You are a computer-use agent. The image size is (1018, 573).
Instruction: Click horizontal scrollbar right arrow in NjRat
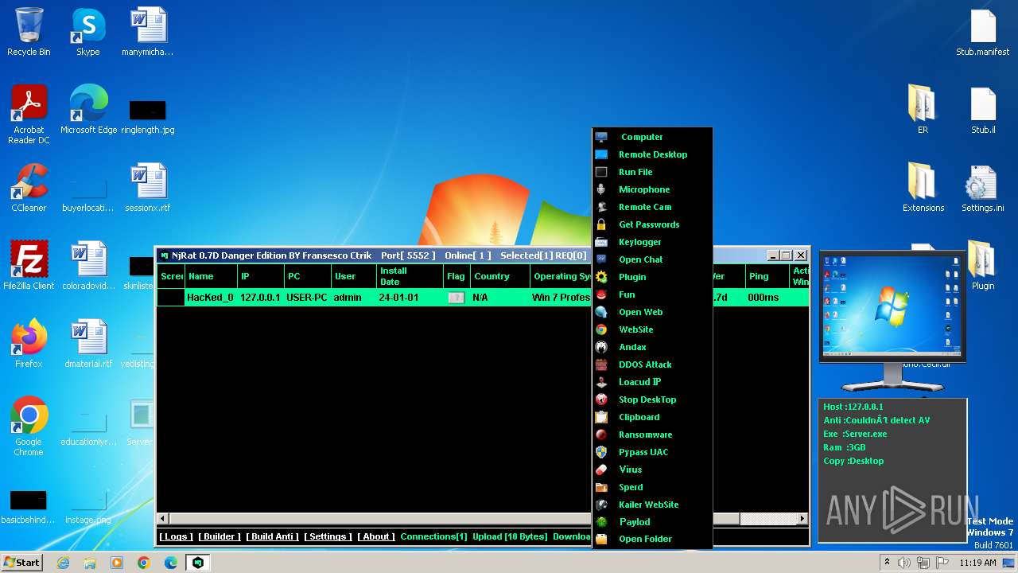tap(802, 519)
